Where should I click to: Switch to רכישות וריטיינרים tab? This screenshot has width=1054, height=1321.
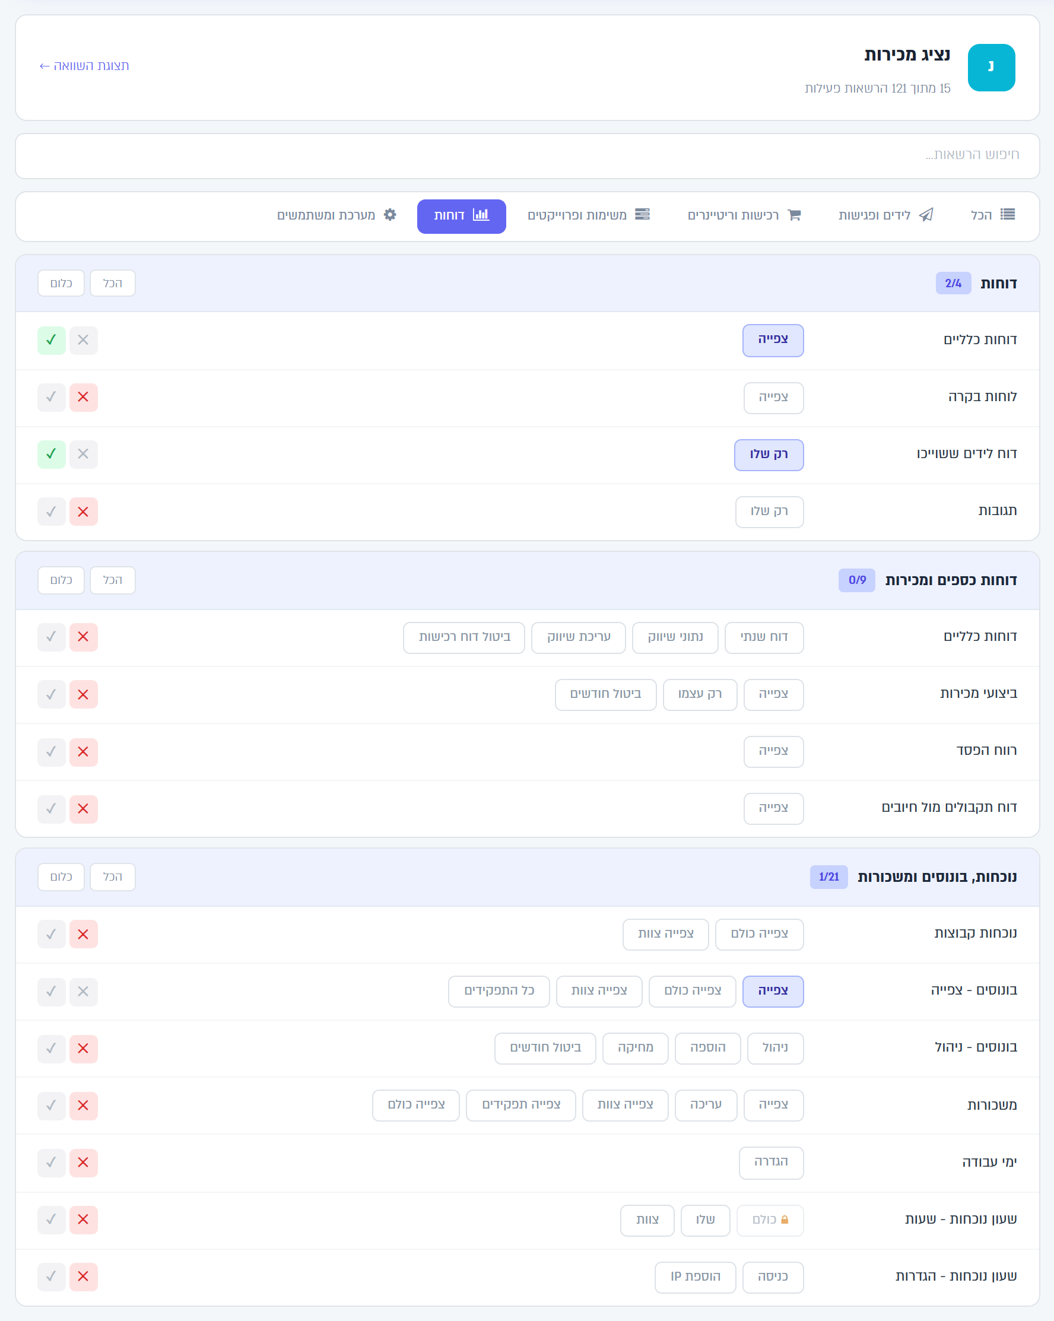(x=744, y=215)
